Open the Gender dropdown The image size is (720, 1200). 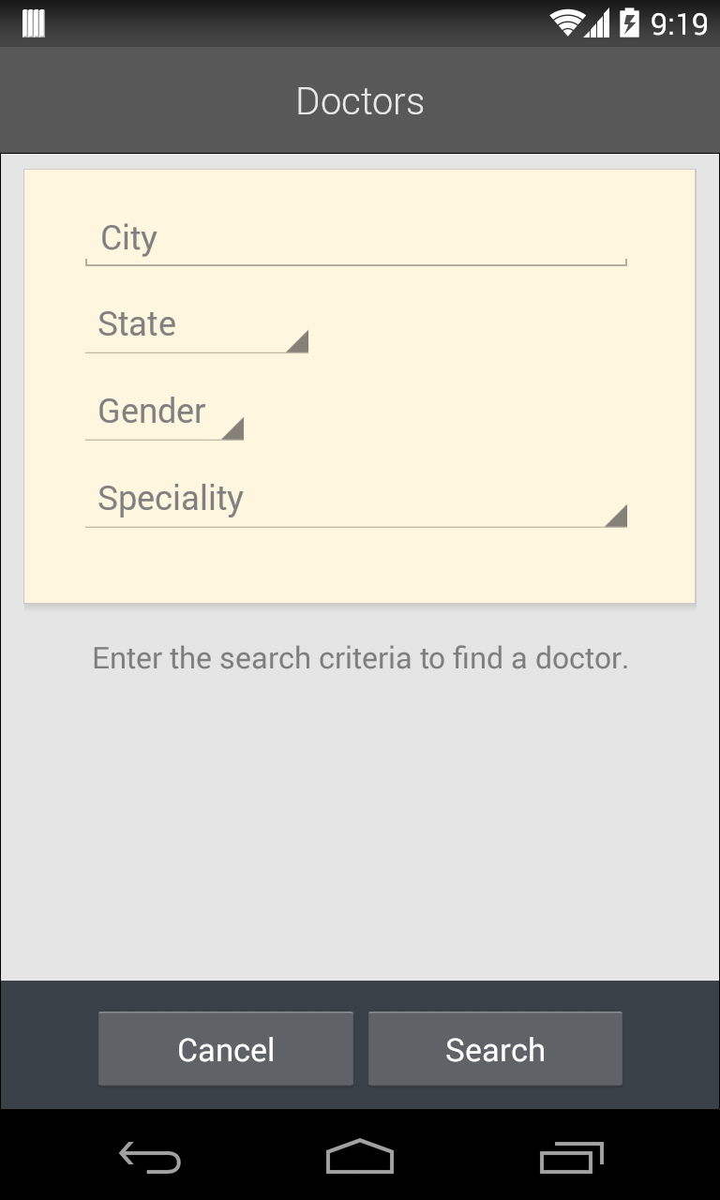164,412
